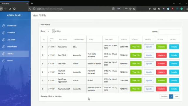Close the View File tab
This screenshot has width=188, height=106.
(27, 4)
